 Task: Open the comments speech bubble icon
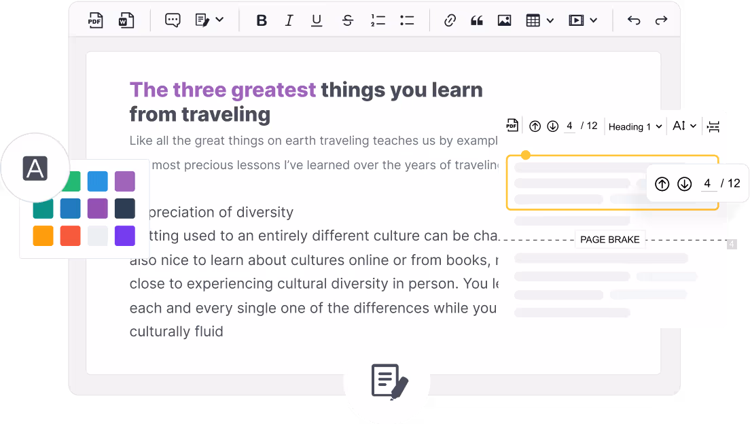coord(173,20)
